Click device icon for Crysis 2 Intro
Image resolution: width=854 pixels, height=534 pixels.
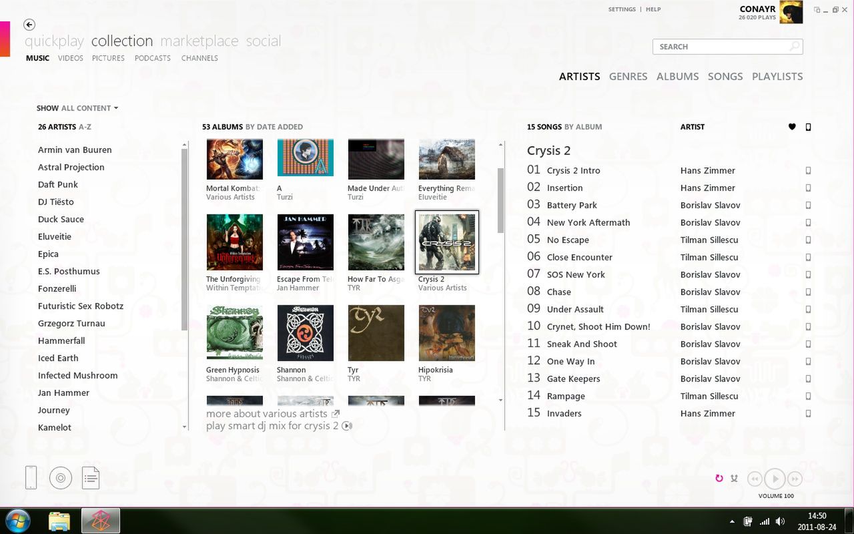tap(808, 171)
